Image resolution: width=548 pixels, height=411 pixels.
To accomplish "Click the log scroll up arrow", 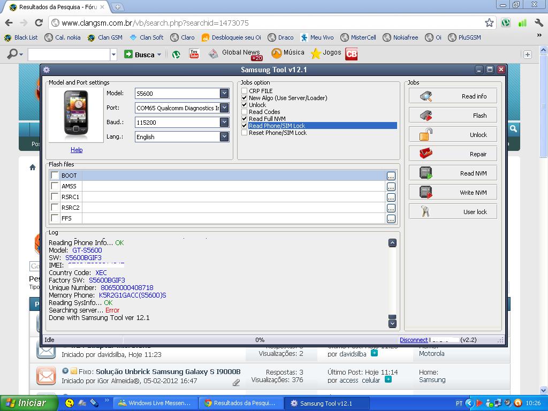I will [392, 242].
